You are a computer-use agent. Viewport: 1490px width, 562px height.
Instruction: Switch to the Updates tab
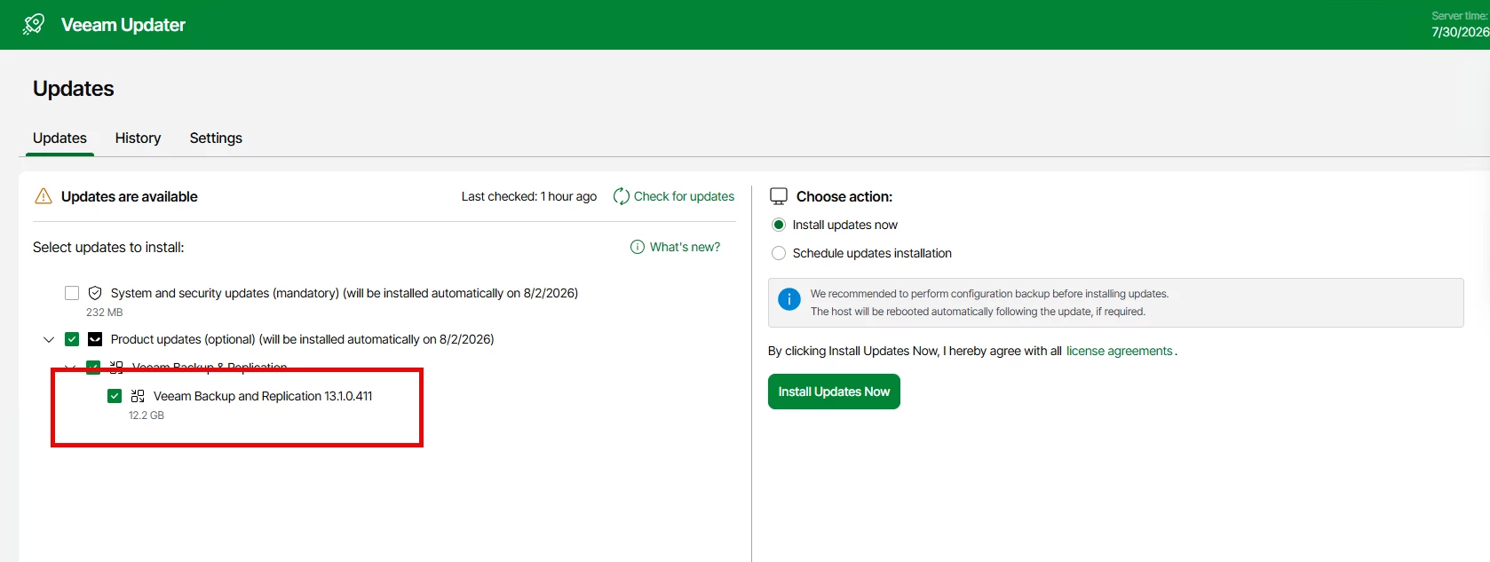tap(59, 138)
